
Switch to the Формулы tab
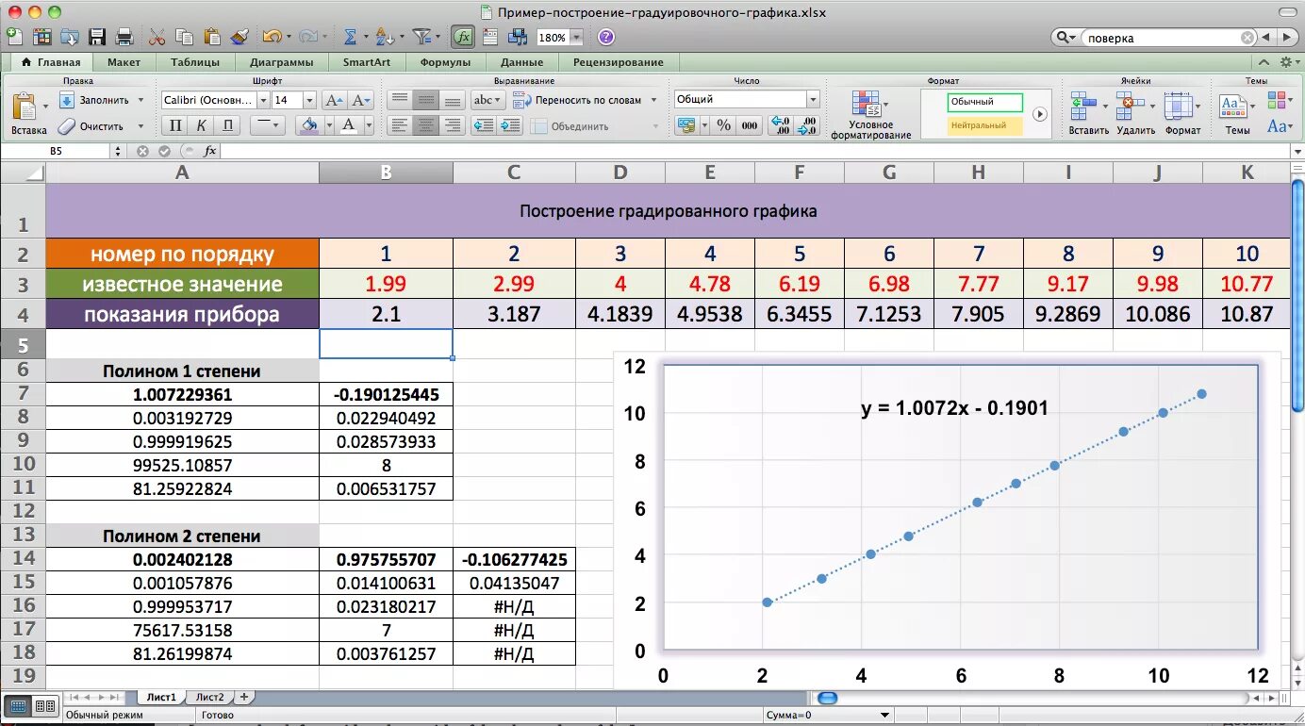pyautogui.click(x=445, y=62)
